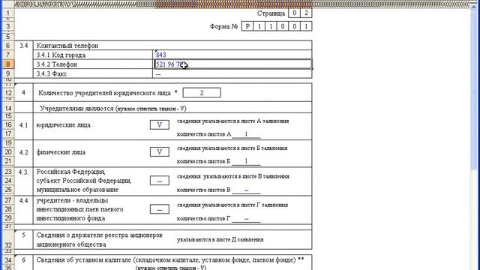This screenshot has height=270, width=480.
Task: Select the количество листов А value
Action: (x=246, y=134)
